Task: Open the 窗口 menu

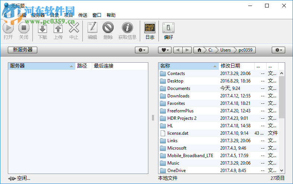Action: 97,15
